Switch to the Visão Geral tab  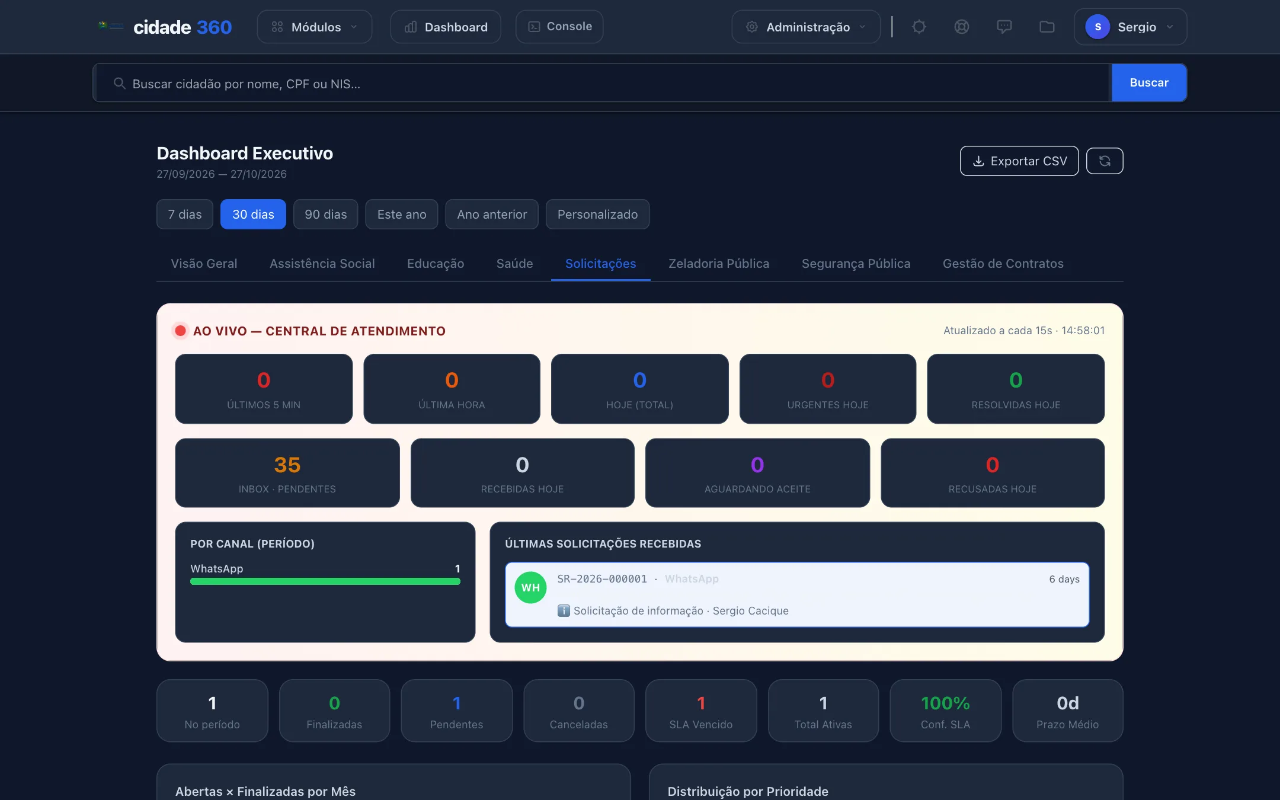(204, 264)
